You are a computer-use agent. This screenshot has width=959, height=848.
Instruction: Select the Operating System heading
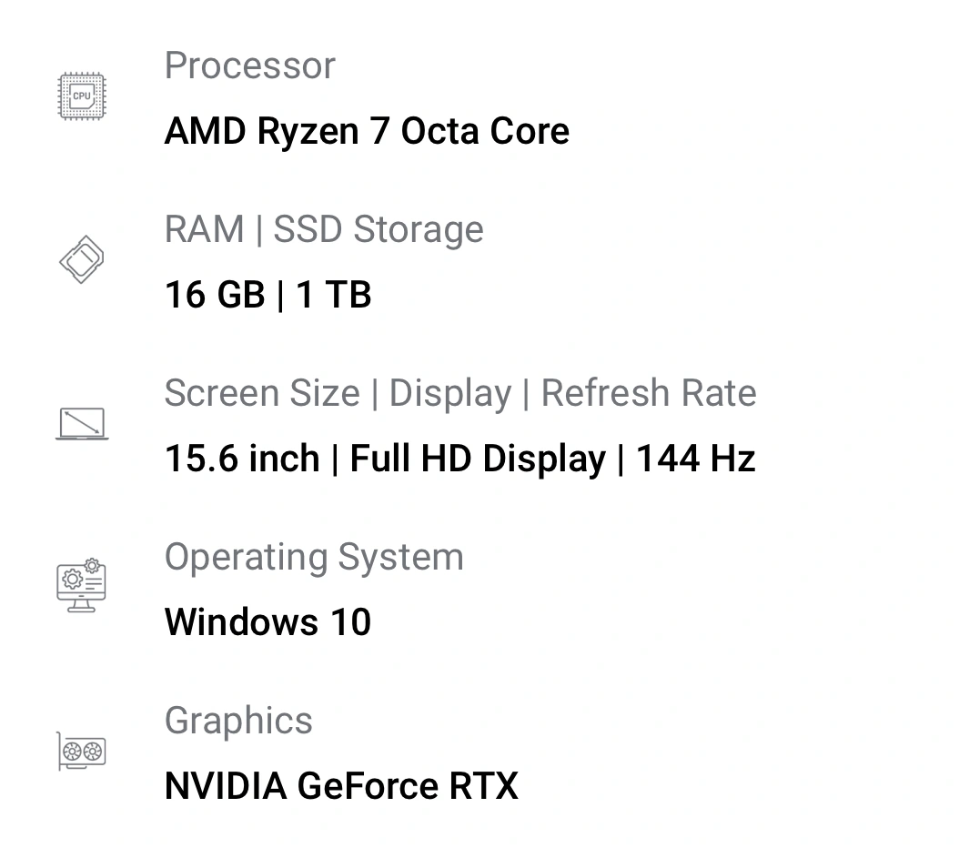coord(315,557)
